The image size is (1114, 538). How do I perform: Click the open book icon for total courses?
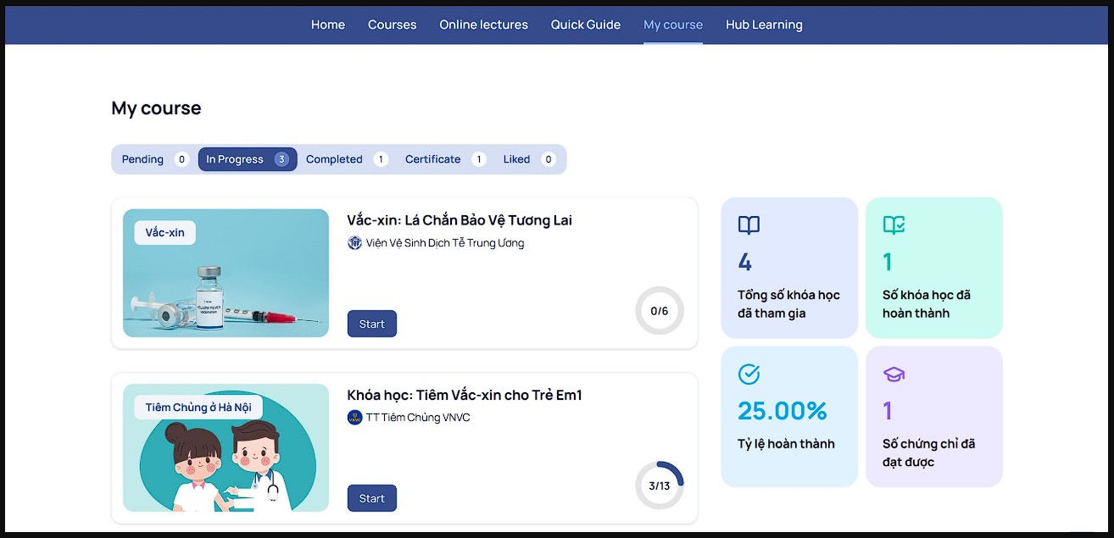pyautogui.click(x=749, y=225)
